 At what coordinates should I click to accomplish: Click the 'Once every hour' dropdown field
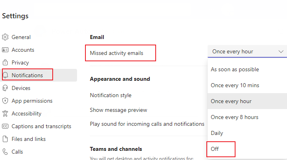247,51
